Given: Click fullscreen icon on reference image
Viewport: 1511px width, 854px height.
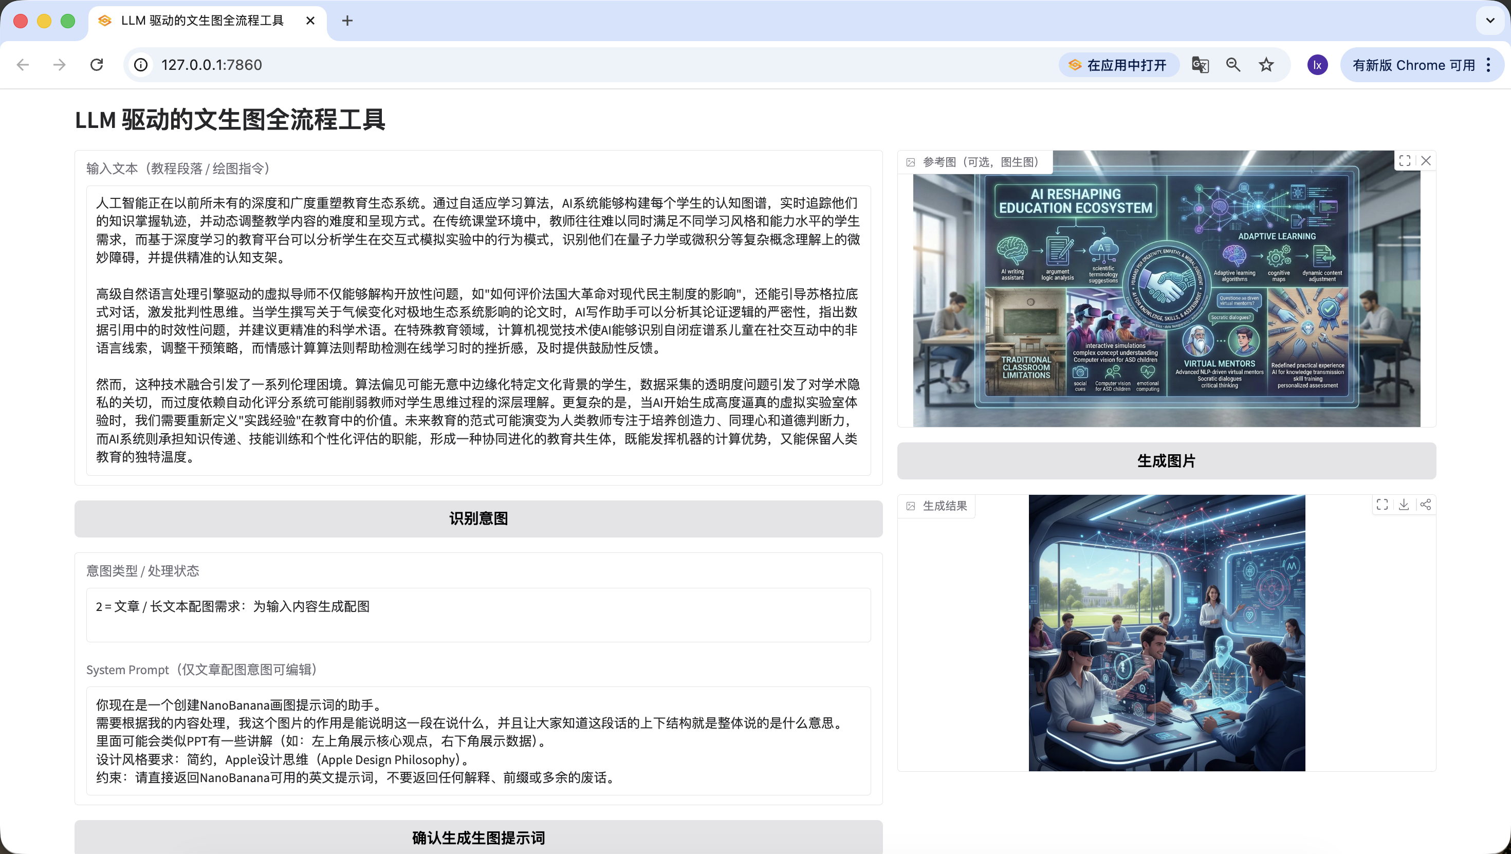Looking at the screenshot, I should [x=1404, y=161].
